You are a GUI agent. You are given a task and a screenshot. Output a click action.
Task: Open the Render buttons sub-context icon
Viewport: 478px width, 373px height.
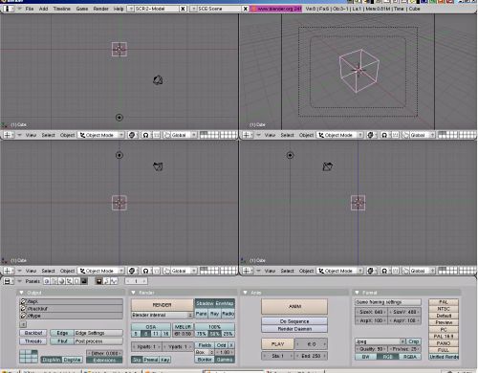[x=99, y=281]
